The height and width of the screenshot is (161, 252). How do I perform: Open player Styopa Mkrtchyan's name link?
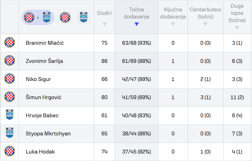(48, 134)
